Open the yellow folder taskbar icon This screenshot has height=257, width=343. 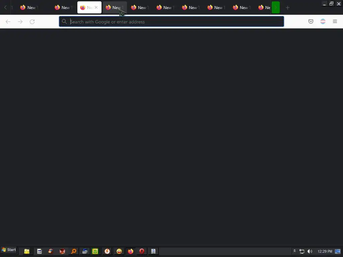[27, 251]
